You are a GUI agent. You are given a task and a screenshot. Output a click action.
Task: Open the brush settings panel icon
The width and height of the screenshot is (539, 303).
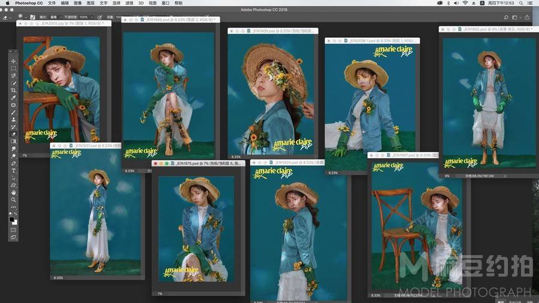click(33, 17)
